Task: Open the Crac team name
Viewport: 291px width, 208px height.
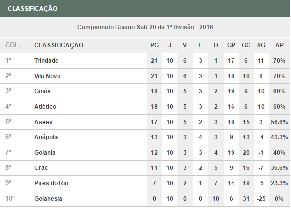Action: [41, 168]
